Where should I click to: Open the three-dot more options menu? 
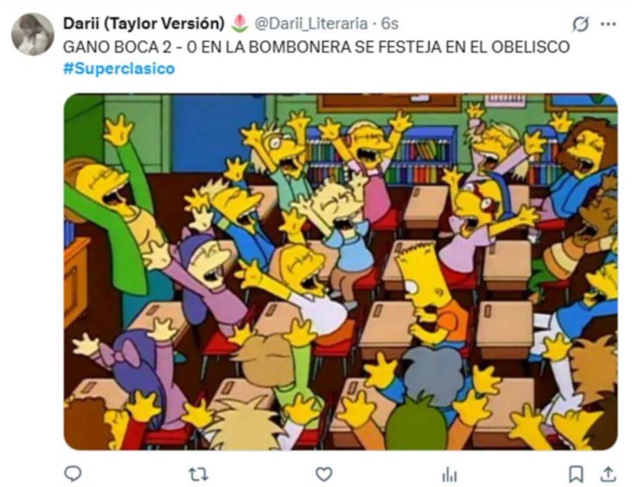point(608,23)
